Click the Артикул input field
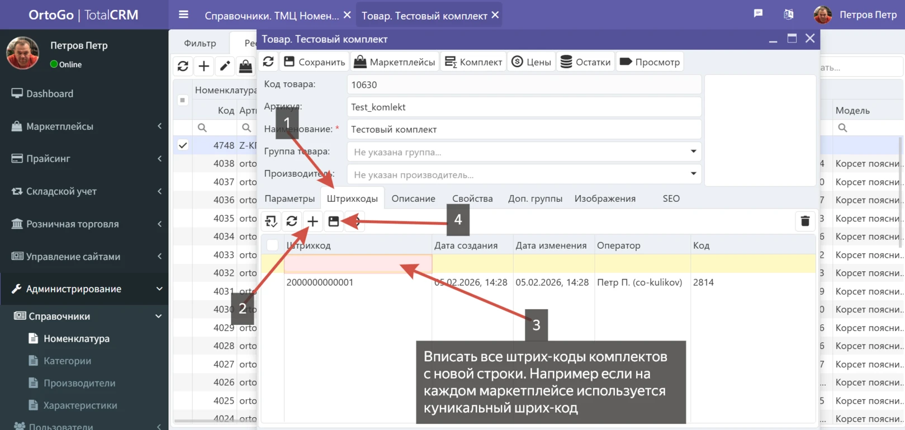 523,107
